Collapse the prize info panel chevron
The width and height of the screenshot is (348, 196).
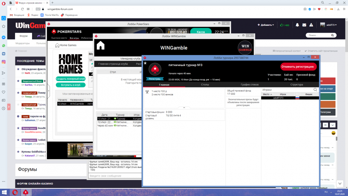coord(184,108)
